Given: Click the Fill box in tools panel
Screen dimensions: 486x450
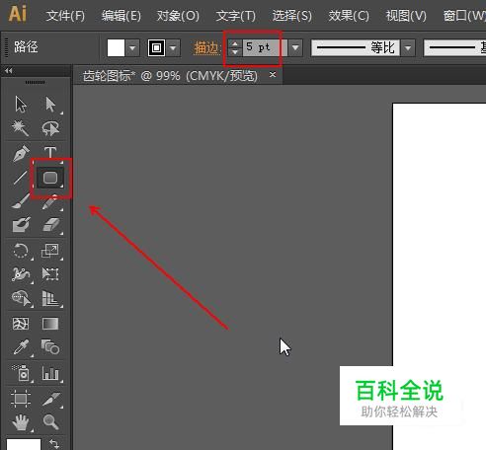Looking at the screenshot, I should tap(24, 444).
